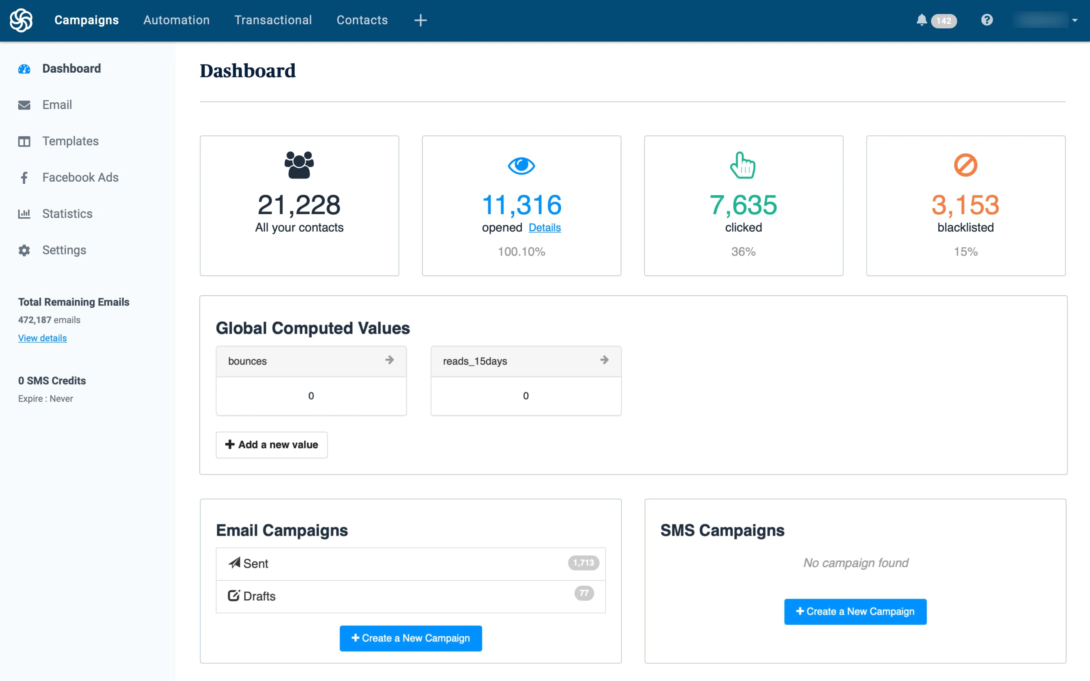Open the reads_15days value arrow

click(604, 360)
